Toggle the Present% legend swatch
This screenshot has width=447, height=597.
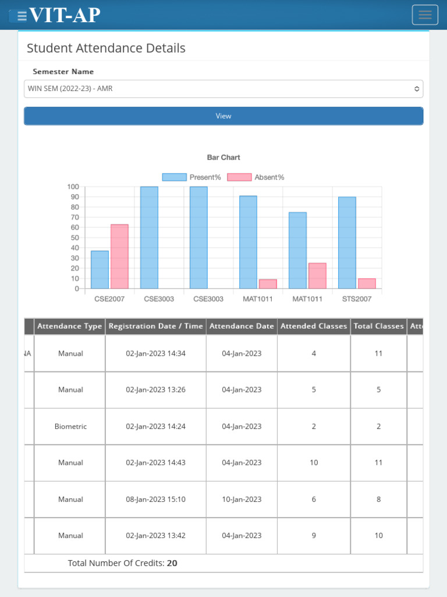coord(175,177)
